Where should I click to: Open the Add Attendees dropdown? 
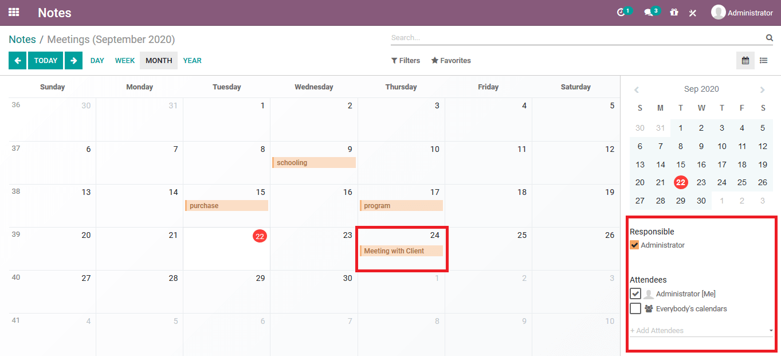pyautogui.click(x=702, y=331)
